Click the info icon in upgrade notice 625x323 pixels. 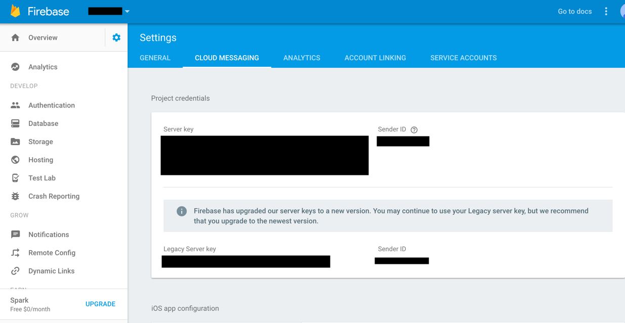182,211
